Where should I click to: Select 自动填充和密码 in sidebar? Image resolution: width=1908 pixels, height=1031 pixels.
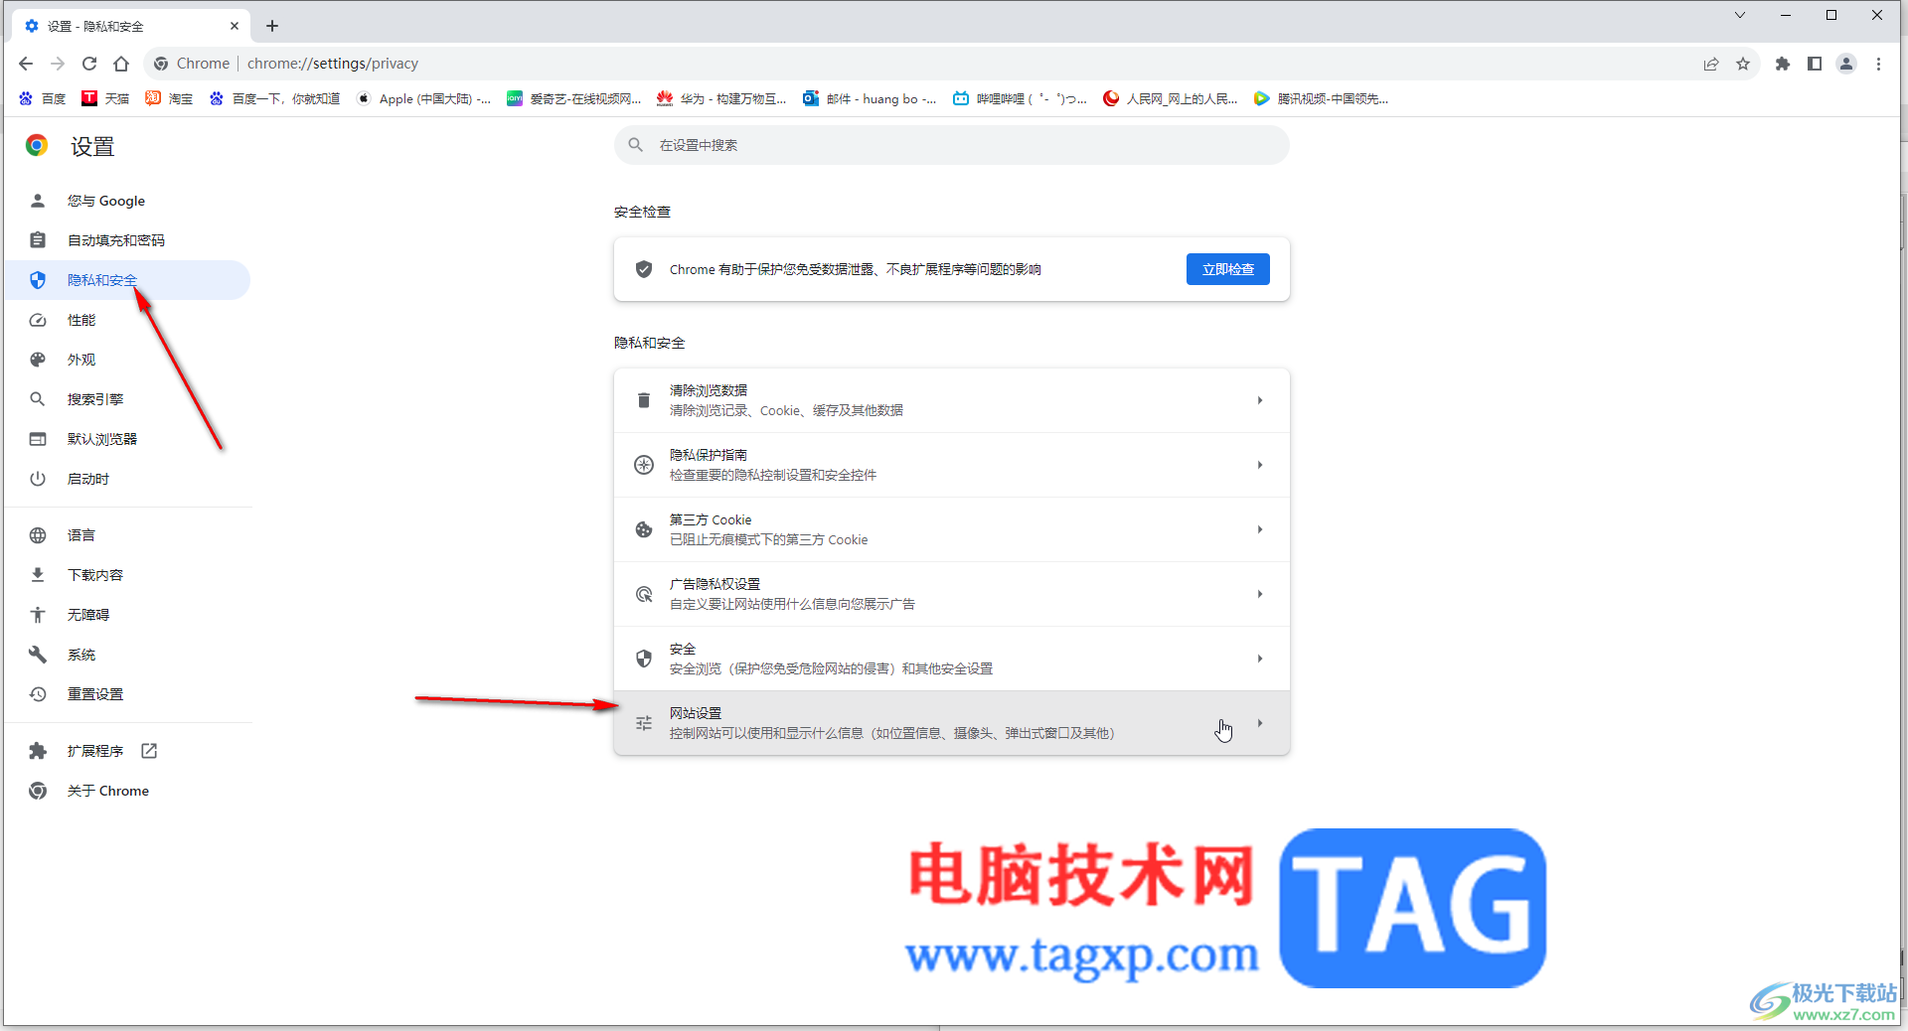(127, 240)
